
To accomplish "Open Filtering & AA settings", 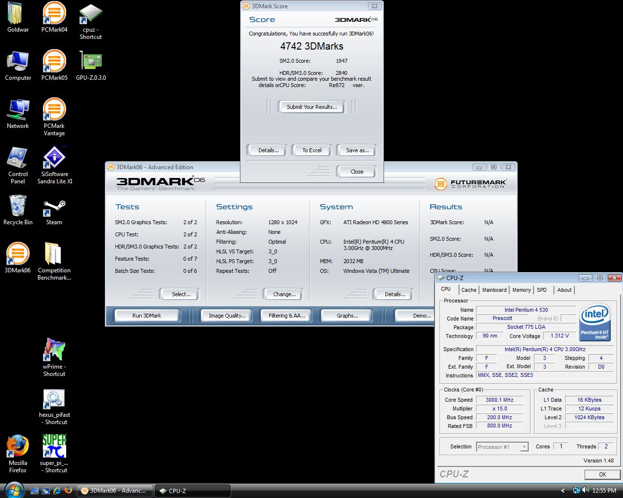I will [287, 316].
